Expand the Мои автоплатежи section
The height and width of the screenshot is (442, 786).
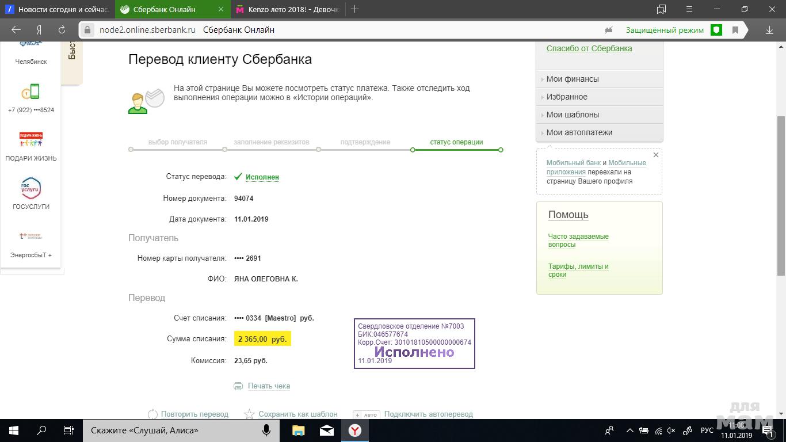click(x=579, y=132)
